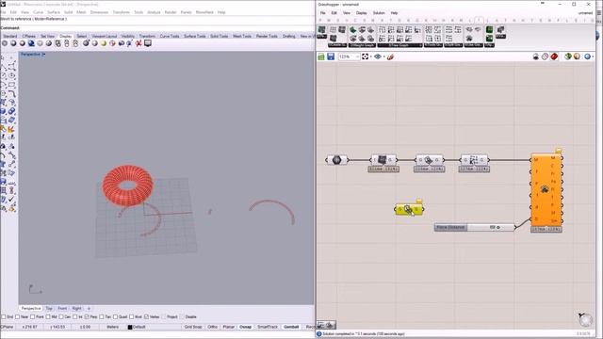Expand the arrow beside the eye icon

(383, 57)
